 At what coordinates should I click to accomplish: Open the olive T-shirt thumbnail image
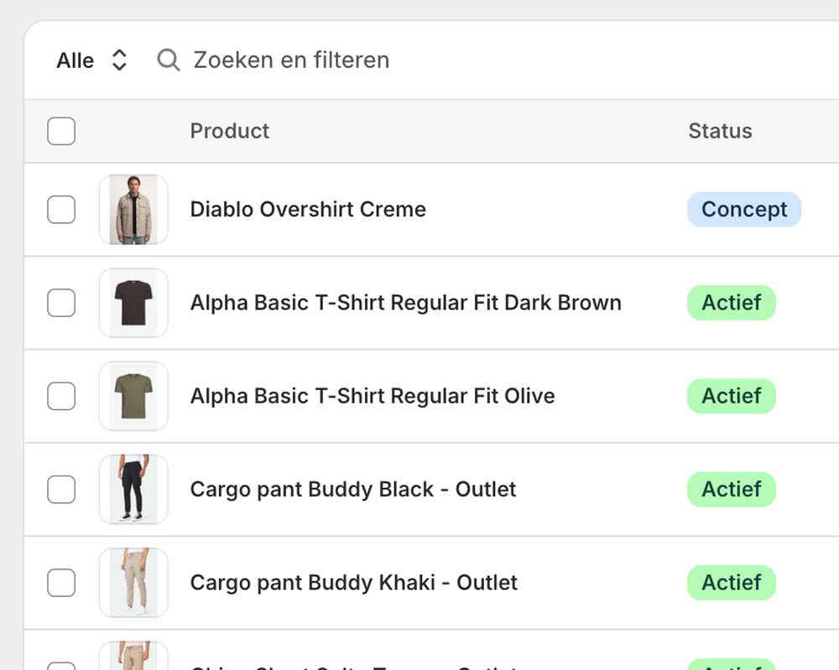133,397
